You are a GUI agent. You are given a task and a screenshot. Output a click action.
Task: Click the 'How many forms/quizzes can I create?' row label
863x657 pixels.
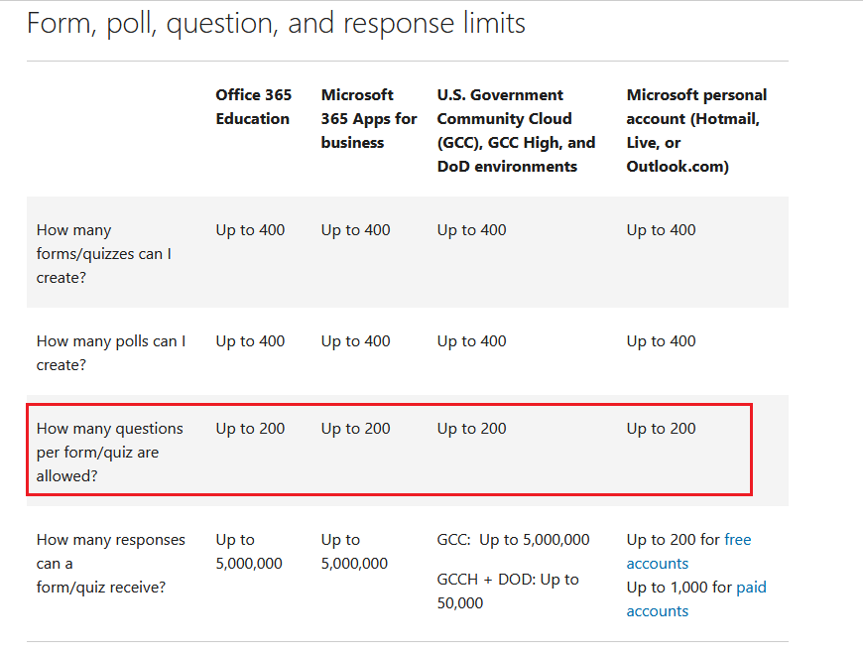103,254
